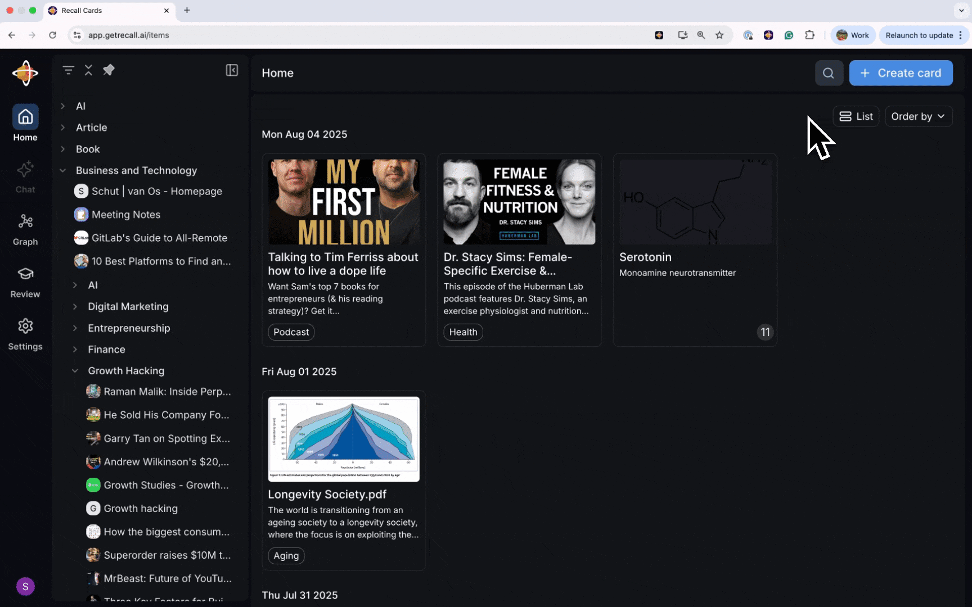Screen dimensions: 972x607
Task: Expand the Digital Marketing subfolder
Action: pyautogui.click(x=75, y=306)
